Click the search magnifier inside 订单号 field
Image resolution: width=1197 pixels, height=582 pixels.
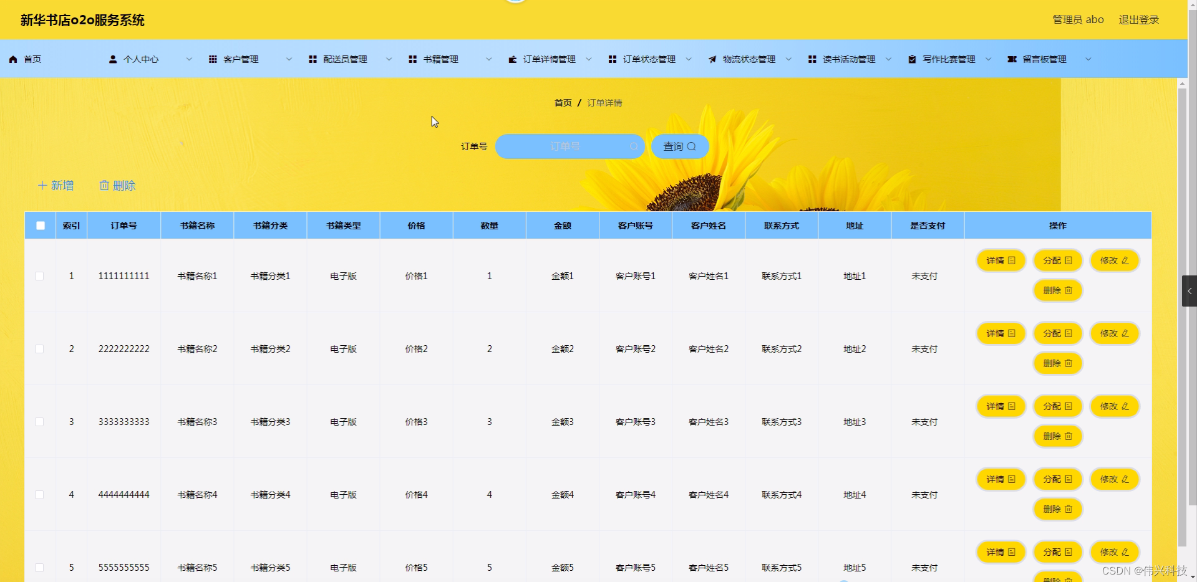click(634, 146)
